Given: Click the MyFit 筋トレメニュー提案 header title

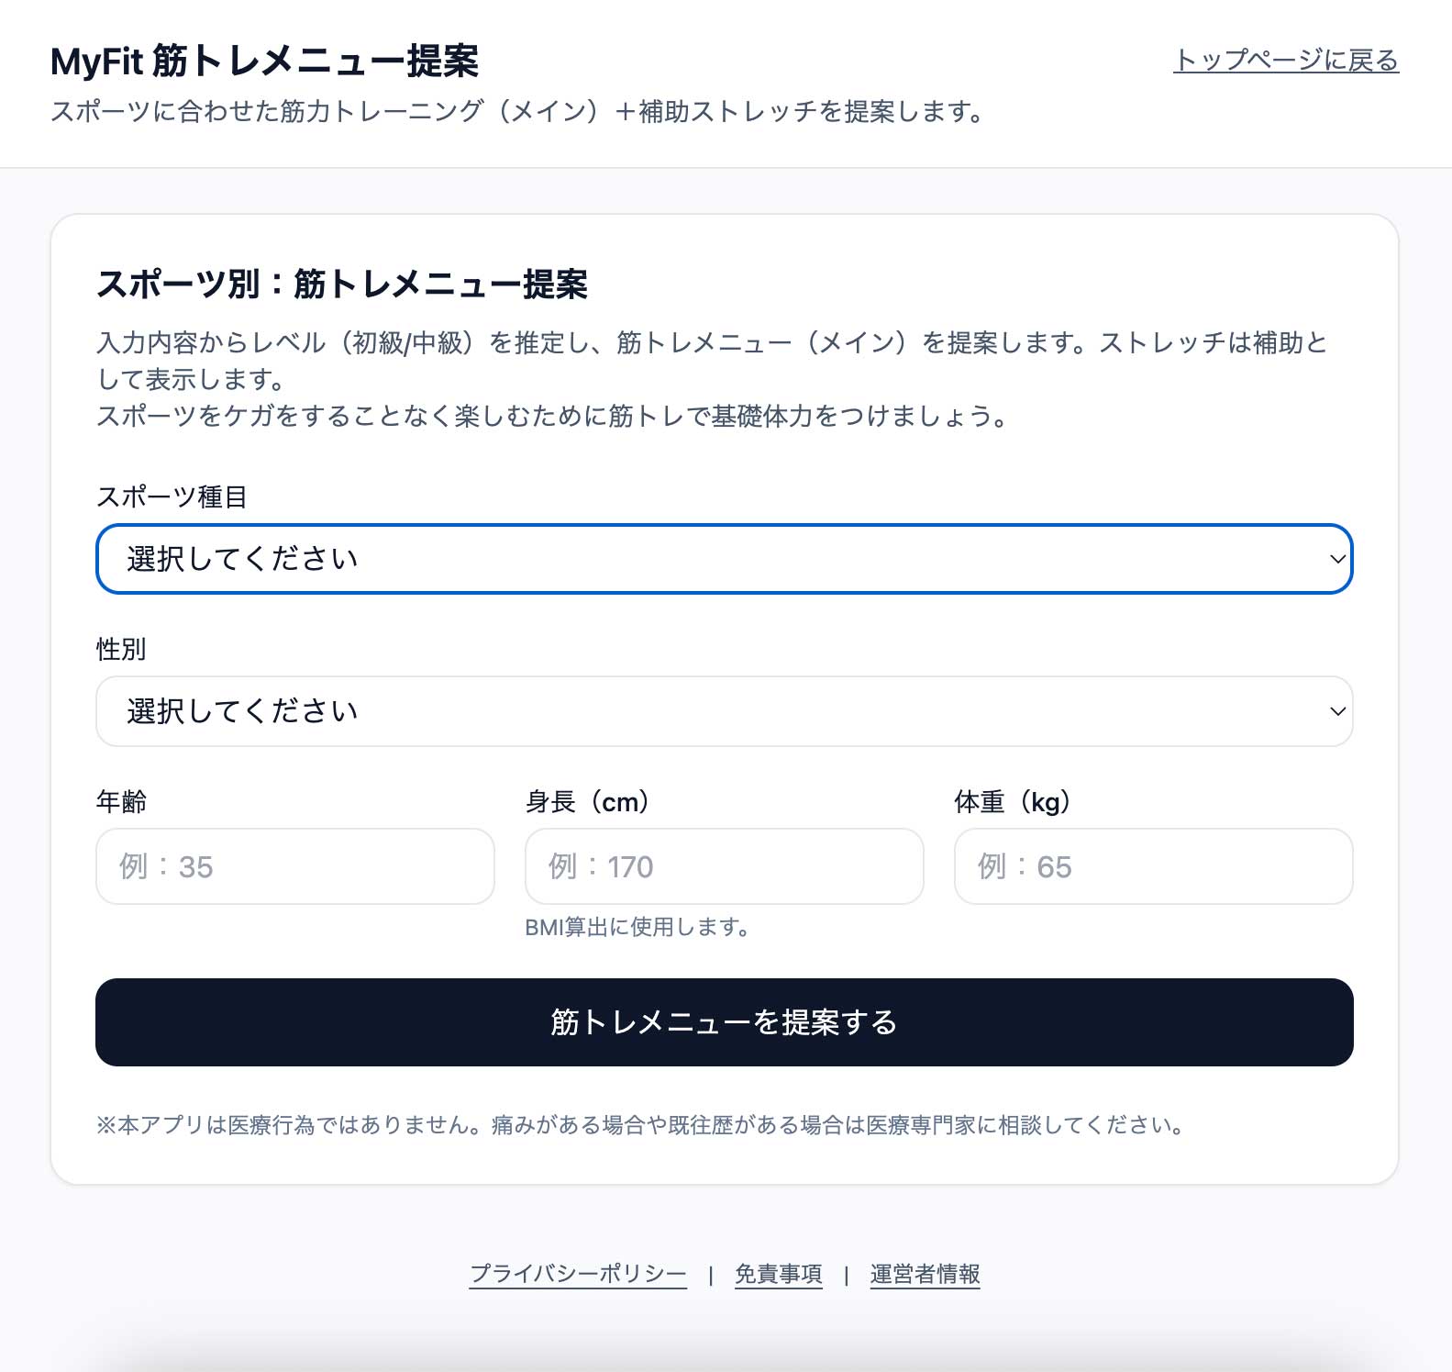Looking at the screenshot, I should pyautogui.click(x=264, y=61).
